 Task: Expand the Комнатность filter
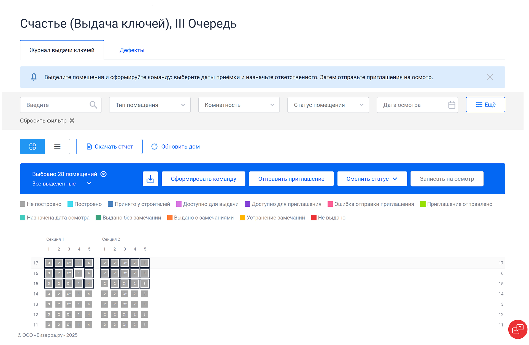(239, 105)
